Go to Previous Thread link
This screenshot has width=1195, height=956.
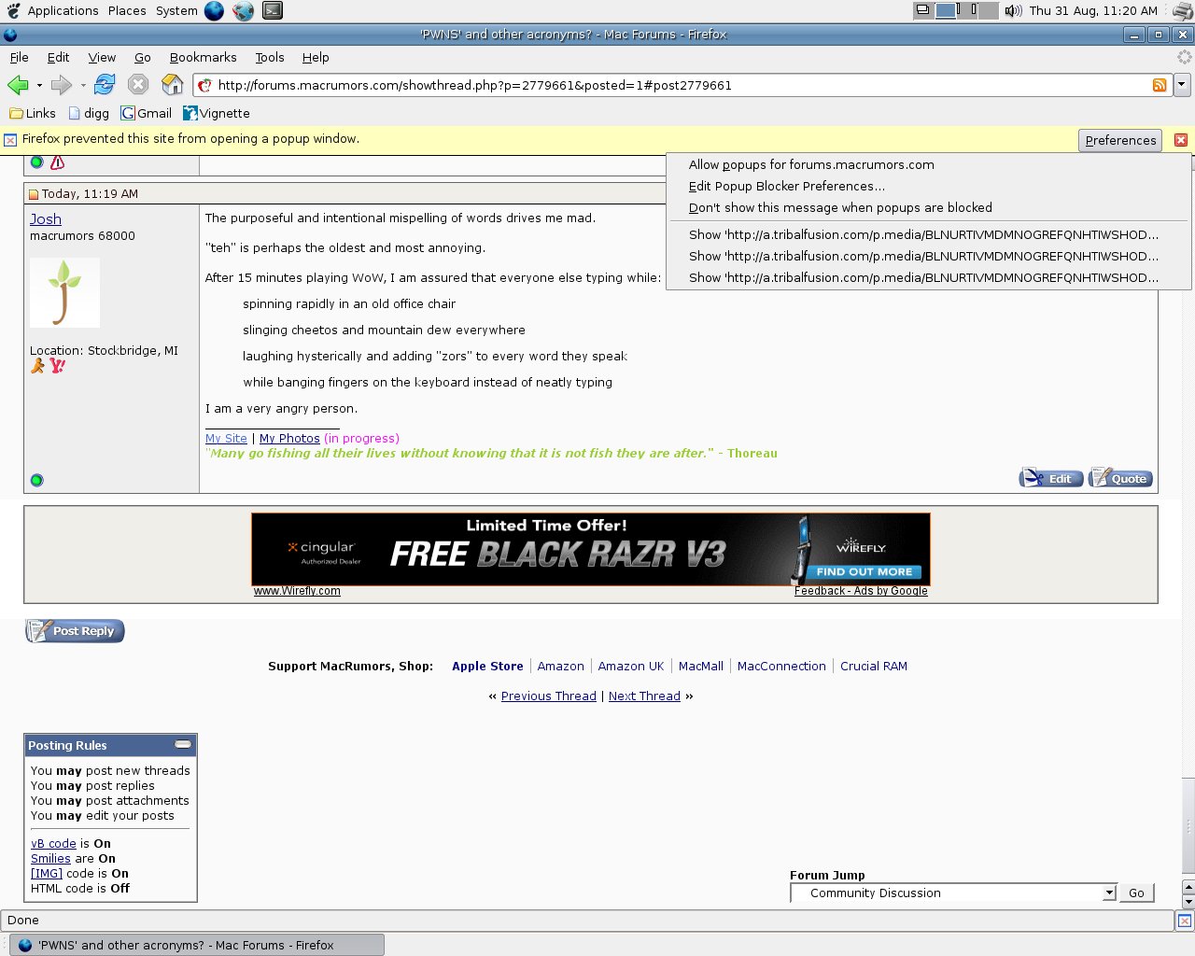click(549, 696)
